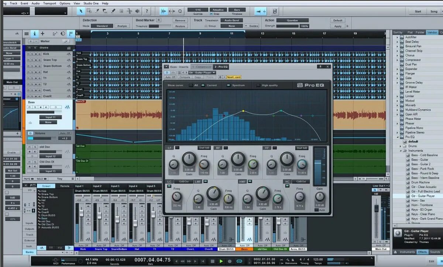Select the Bass - Cold Bassline preset
Screen dimensions: 443x267
tap(421, 155)
